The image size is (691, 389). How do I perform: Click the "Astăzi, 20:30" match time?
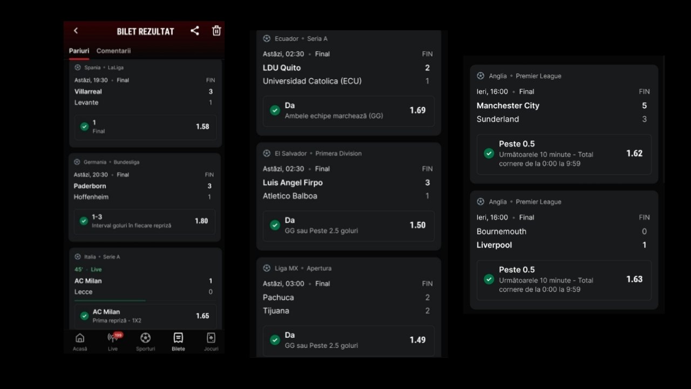tap(91, 175)
